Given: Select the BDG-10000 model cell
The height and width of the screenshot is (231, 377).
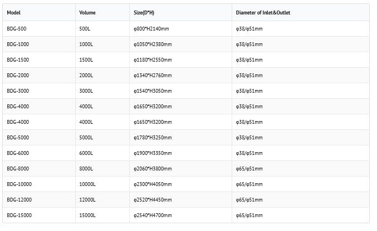Looking at the screenshot, I should pyautogui.click(x=19, y=184).
